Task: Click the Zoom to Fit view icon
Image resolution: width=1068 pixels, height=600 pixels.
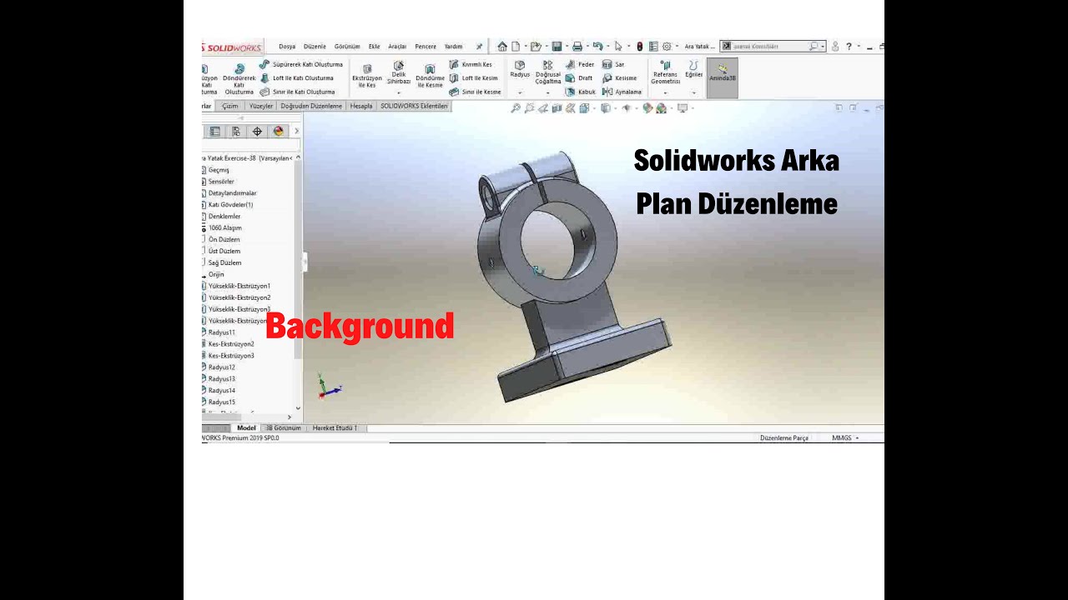Action: (x=516, y=108)
